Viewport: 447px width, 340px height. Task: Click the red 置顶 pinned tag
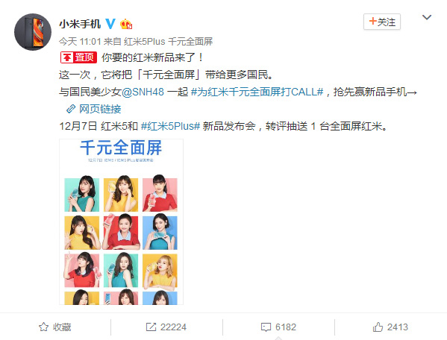click(x=78, y=57)
